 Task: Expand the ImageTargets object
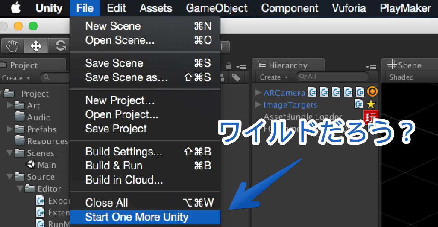point(258,104)
